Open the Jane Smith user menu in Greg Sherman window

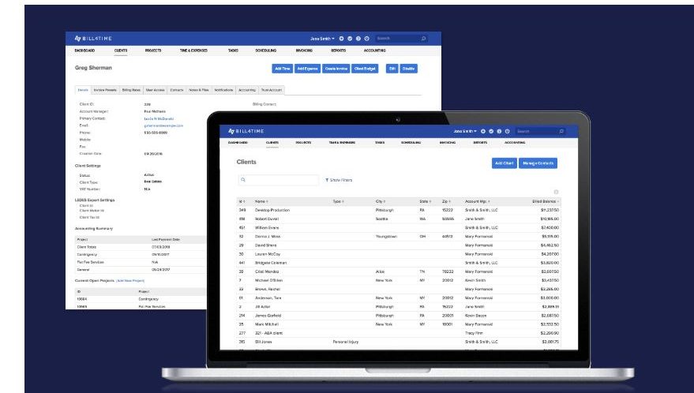pyautogui.click(x=322, y=39)
